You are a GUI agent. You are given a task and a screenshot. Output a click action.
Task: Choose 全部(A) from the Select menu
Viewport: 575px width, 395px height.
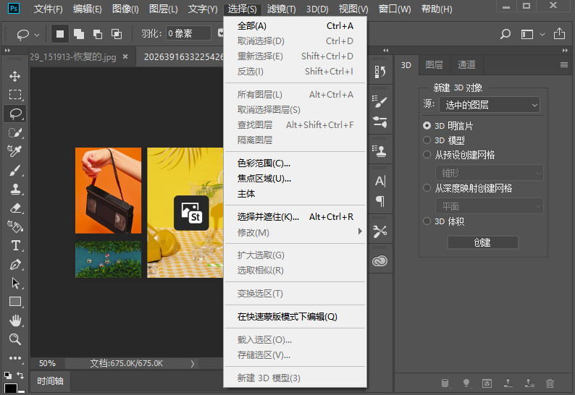295,26
